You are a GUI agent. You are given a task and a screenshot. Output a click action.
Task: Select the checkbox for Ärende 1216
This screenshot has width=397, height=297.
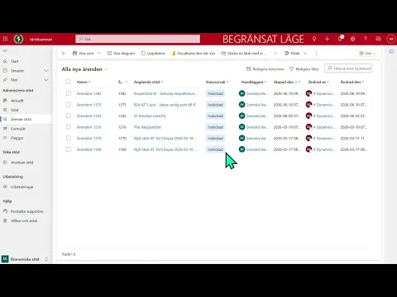coord(69,127)
